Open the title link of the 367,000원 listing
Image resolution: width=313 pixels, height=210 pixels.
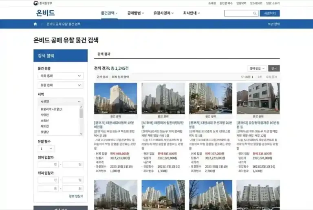[x=210, y=125]
